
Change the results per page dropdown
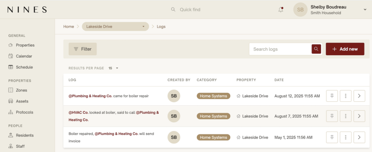click(113, 68)
